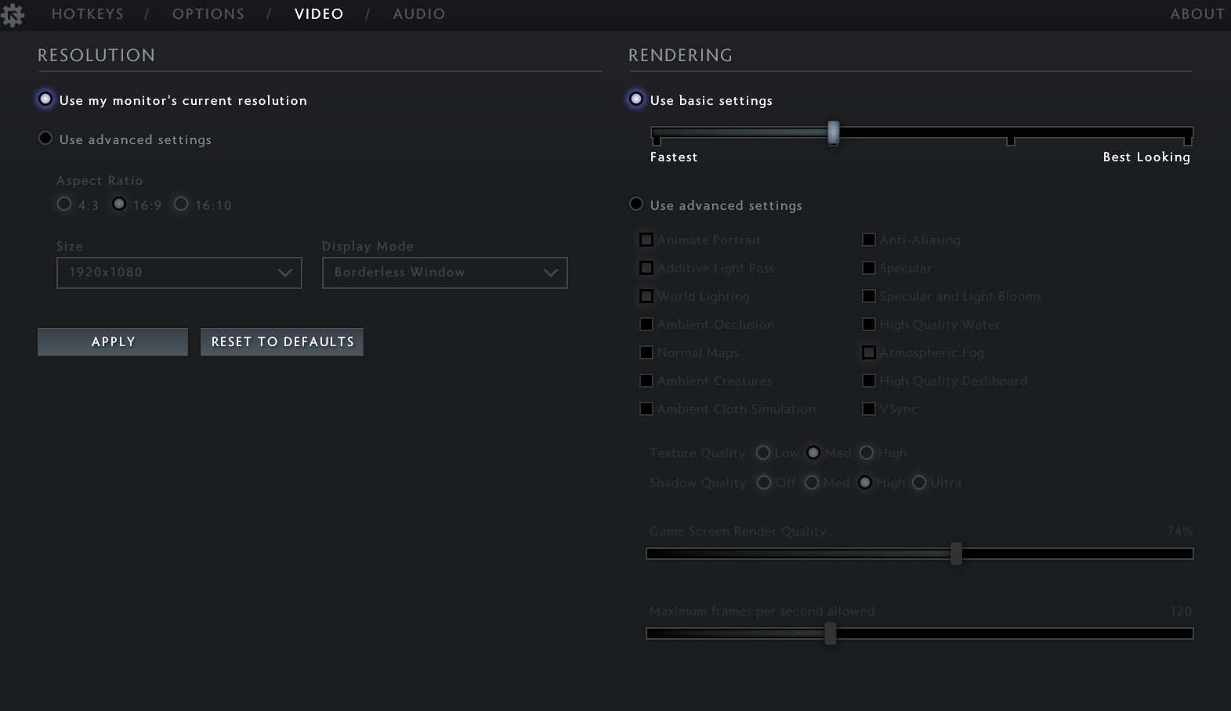This screenshot has width=1231, height=711.
Task: Toggle the Animate Portrait checkbox
Action: 646,240
